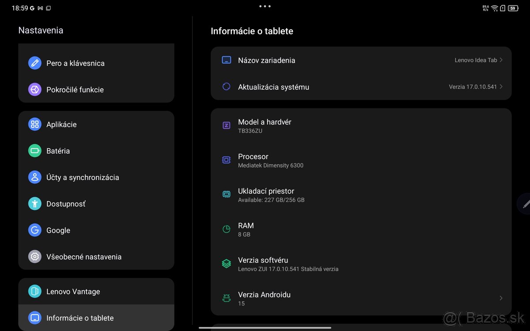Click the RAM clock icon
Viewport: 530px width, 331px height.
point(227,229)
